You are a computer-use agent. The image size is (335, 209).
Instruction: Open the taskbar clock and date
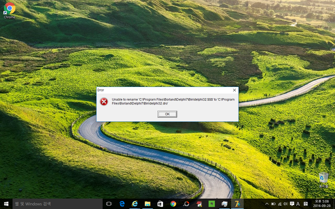pos(322,204)
